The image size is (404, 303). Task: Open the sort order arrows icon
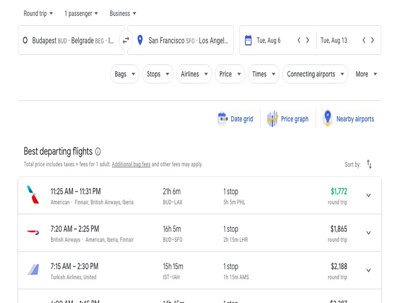tap(369, 164)
